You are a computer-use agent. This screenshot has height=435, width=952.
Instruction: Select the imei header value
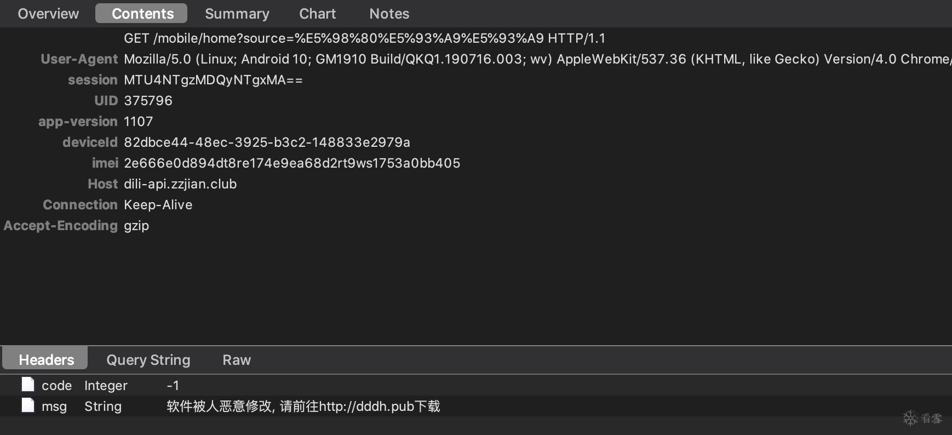point(292,163)
